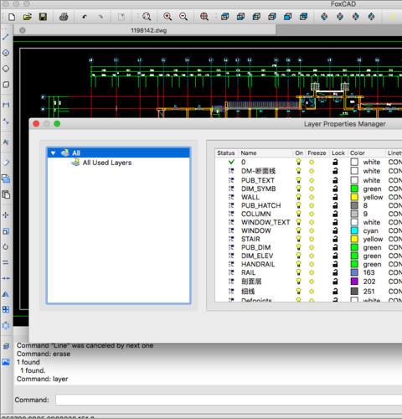Select the DIM_ELEV layer name

[x=257, y=256]
